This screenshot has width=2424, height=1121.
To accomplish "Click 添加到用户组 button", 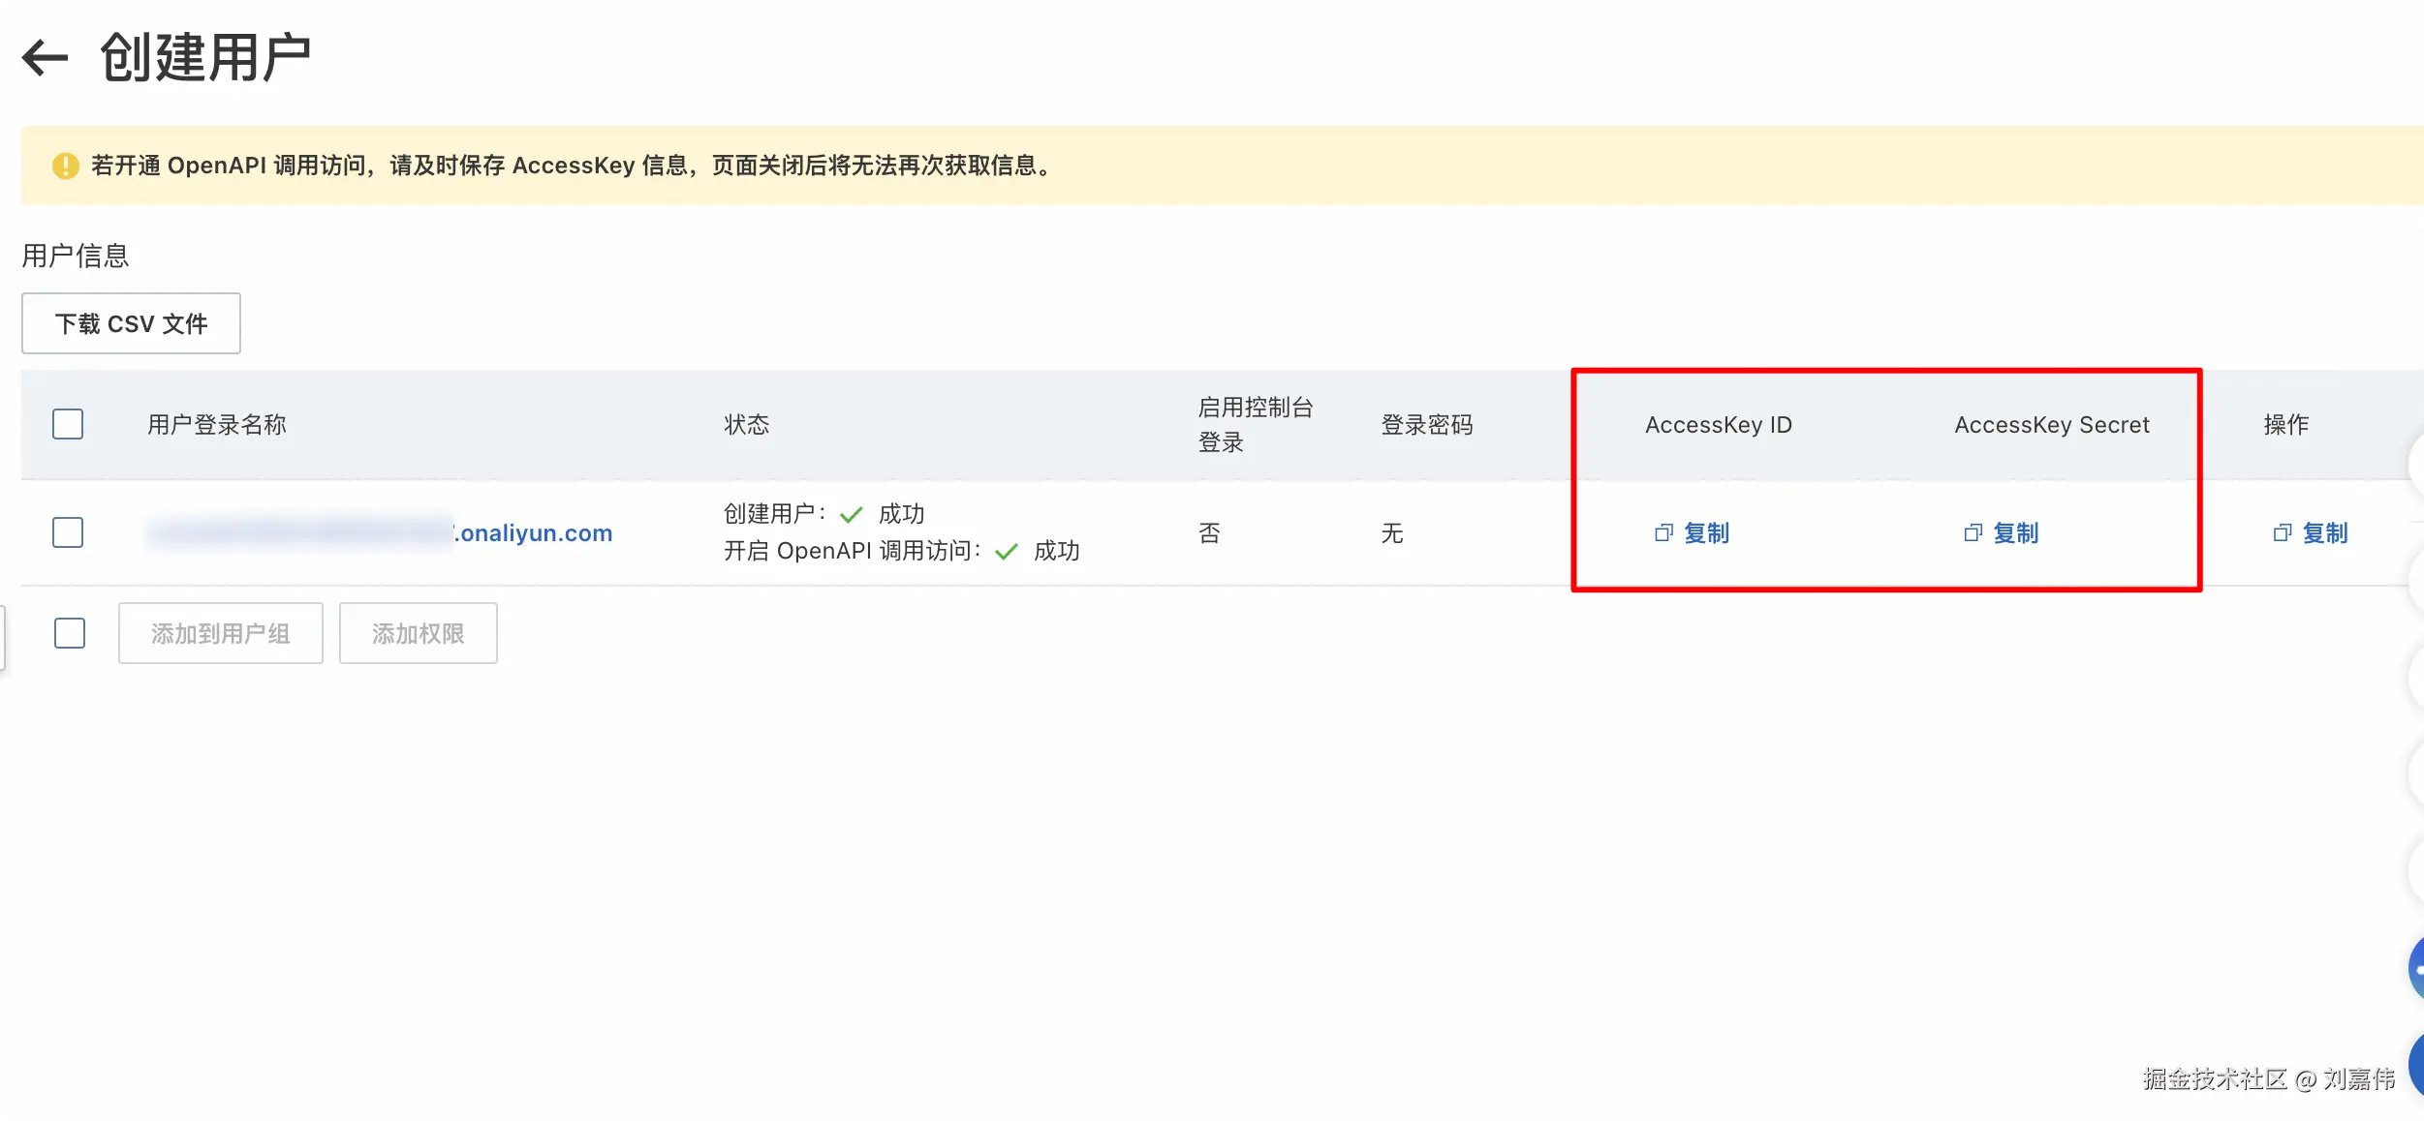I will (x=220, y=633).
